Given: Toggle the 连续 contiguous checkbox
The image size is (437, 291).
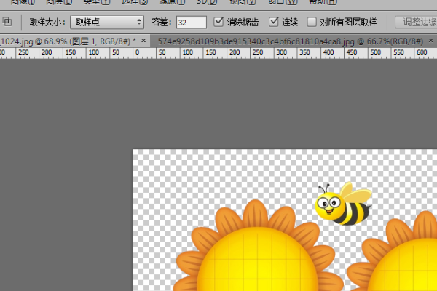Looking at the screenshot, I should point(274,23).
